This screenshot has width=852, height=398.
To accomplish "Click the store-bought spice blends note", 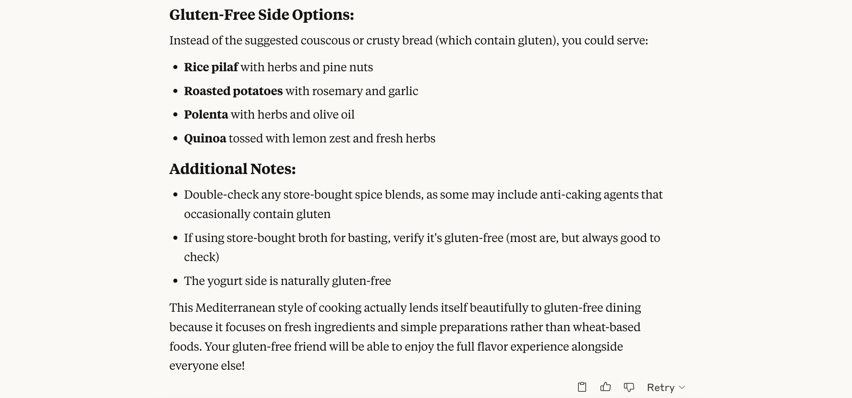I will coord(423,204).
